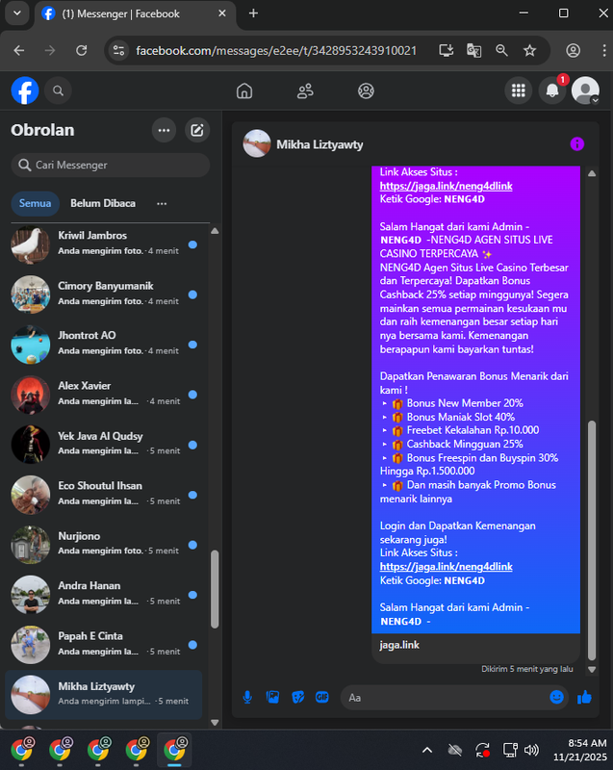This screenshot has width=613, height=770.
Task: Open the notifications bell icon
Action: click(x=552, y=90)
